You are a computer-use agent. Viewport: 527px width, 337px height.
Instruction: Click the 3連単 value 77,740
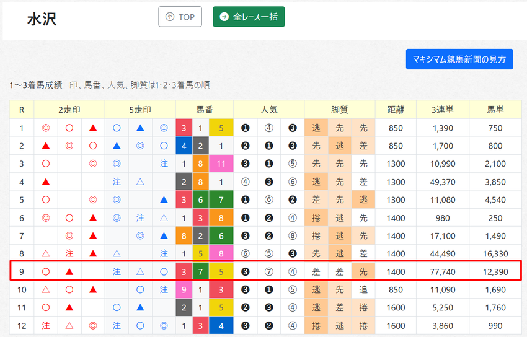point(443,272)
